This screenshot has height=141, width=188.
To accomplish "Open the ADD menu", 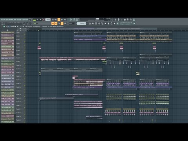I will pos(6,20).
